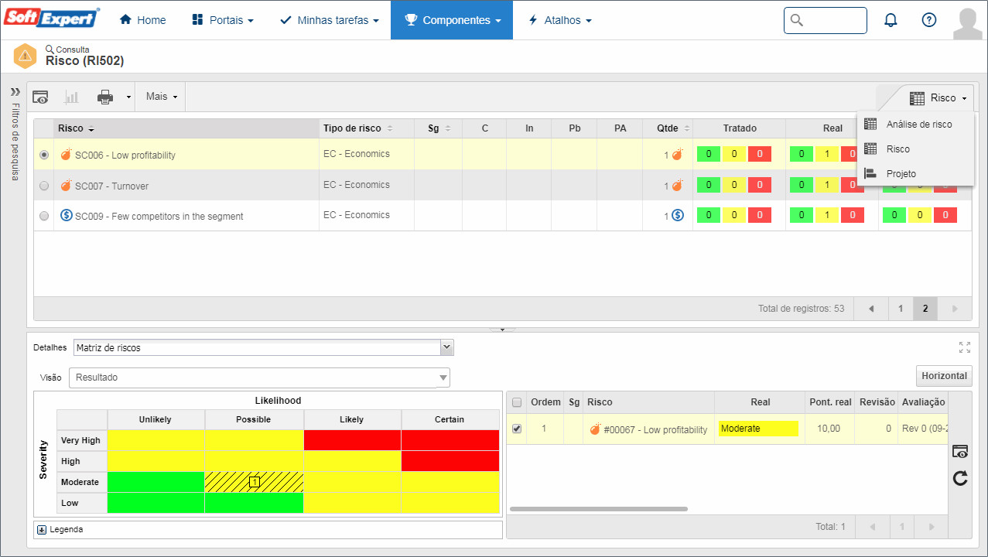
Task: Open the Componentes menu
Action: [x=452, y=20]
